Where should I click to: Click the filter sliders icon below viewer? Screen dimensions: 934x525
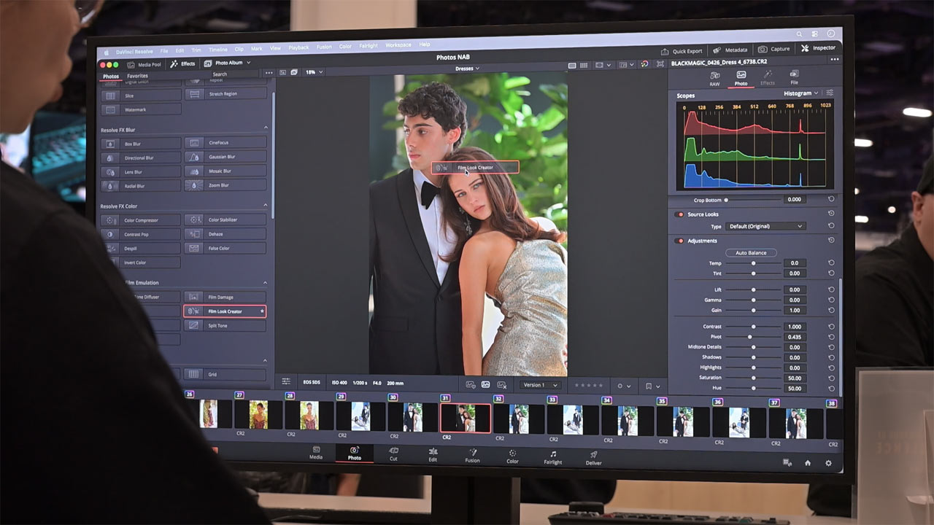coord(286,381)
